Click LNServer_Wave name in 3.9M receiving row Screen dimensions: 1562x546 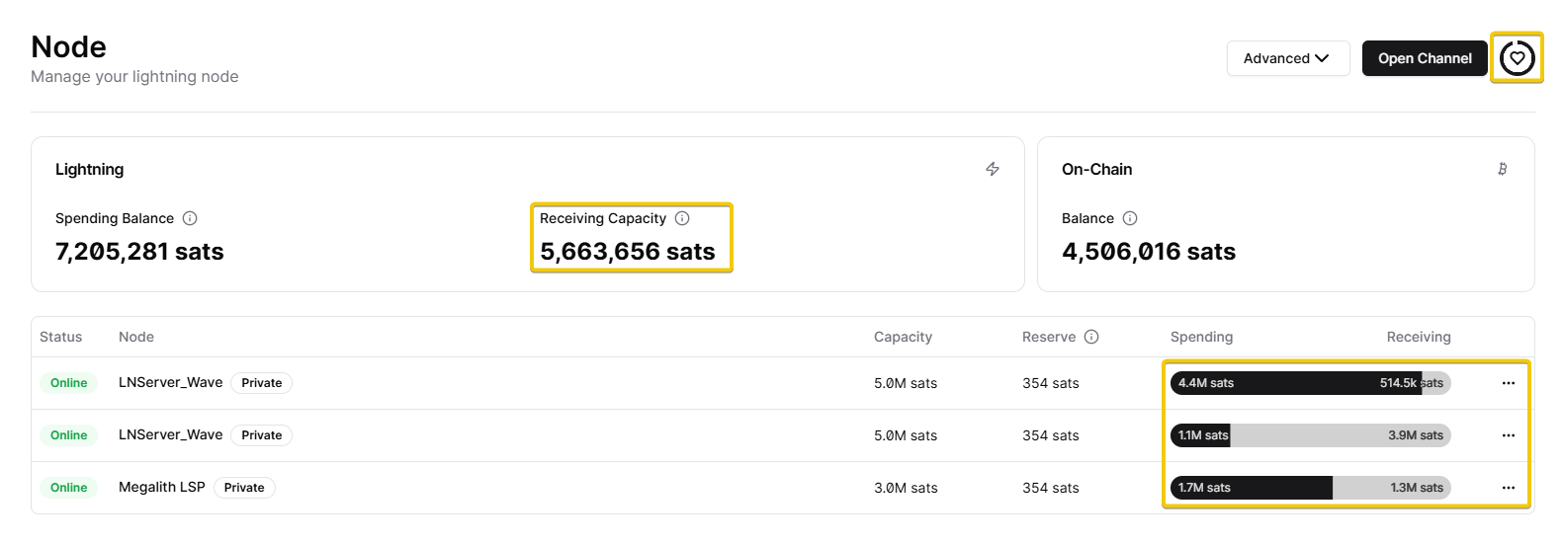point(170,434)
